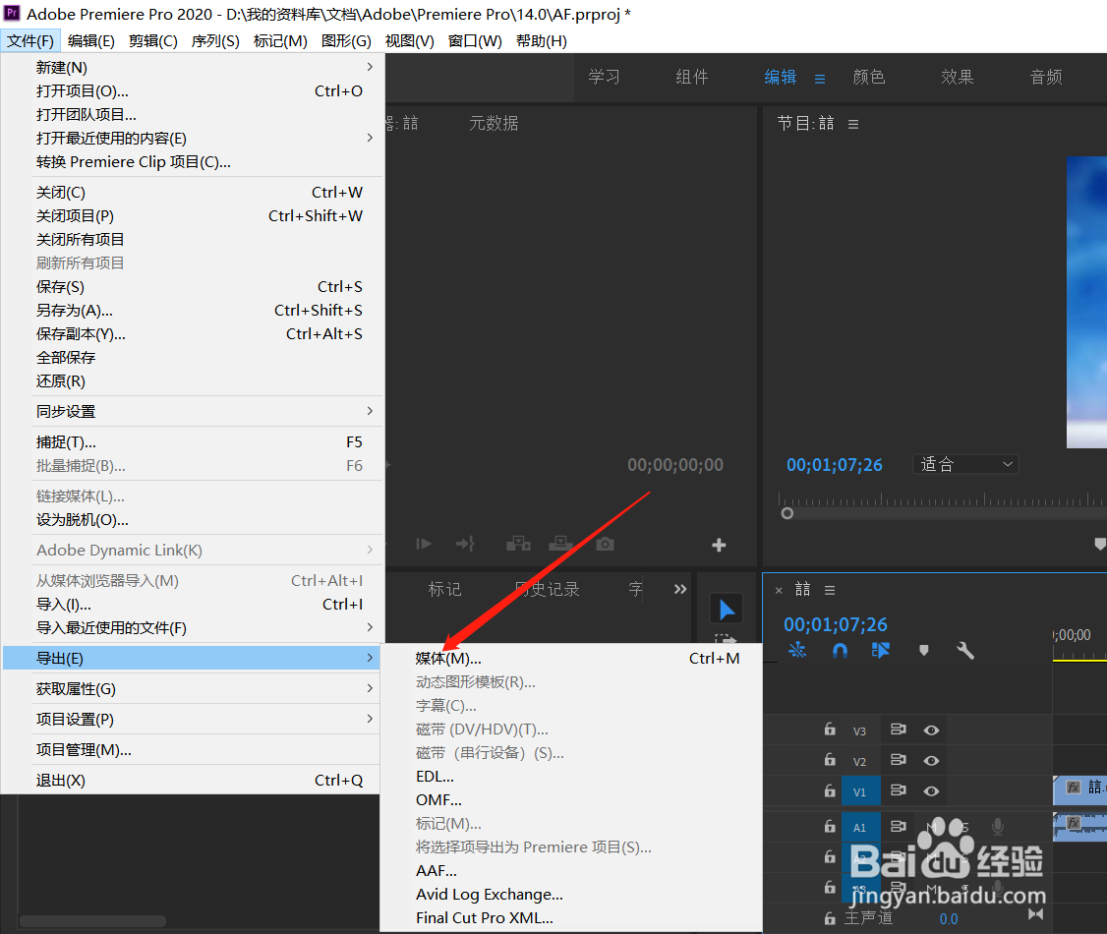1107x934 pixels.
Task: Toggle V2 track output eye
Action: pos(931,760)
